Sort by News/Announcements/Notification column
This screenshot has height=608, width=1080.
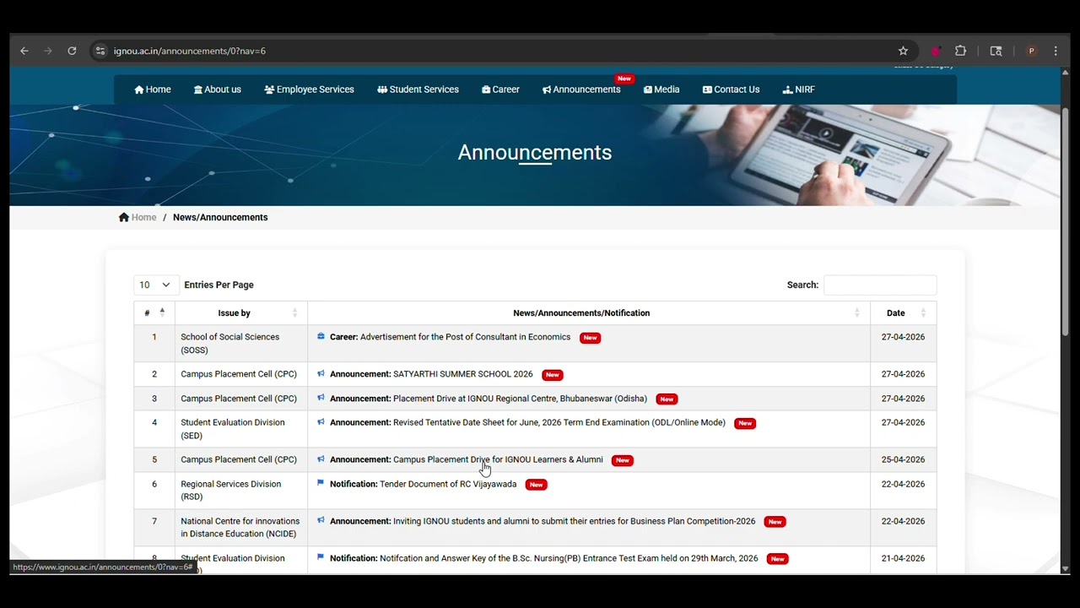589,312
